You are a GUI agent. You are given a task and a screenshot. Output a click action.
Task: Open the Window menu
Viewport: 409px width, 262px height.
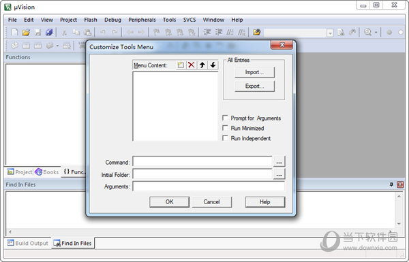pyautogui.click(x=213, y=20)
